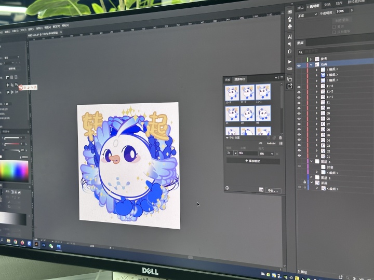Open the Artboards panel icon in dock
Image resolution: width=374 pixels, height=280 pixels.
(289, 79)
